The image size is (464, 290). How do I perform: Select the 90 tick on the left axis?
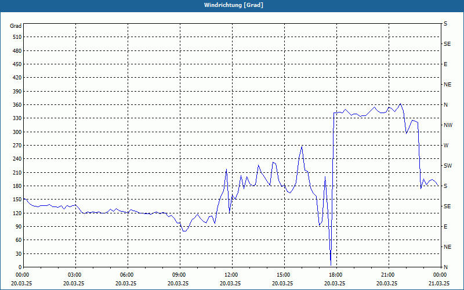click(19, 227)
